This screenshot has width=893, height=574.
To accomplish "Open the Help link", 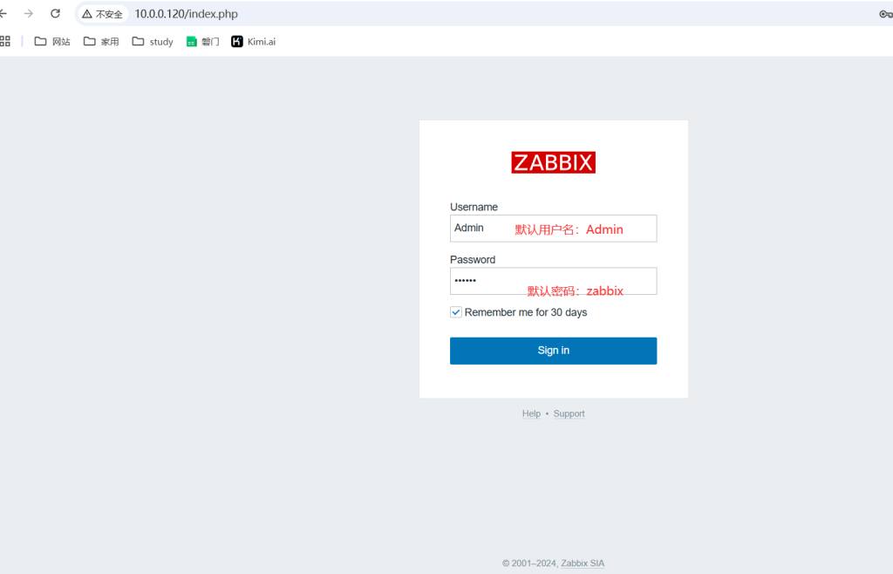I will point(531,413).
